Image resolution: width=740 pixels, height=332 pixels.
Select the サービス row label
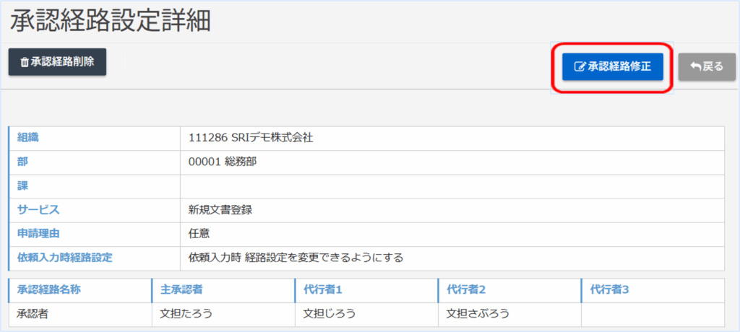point(38,210)
